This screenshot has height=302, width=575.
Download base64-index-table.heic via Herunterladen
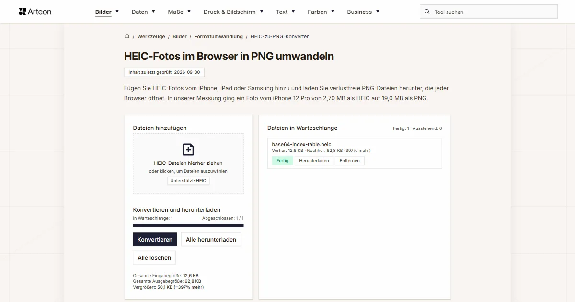coord(314,161)
